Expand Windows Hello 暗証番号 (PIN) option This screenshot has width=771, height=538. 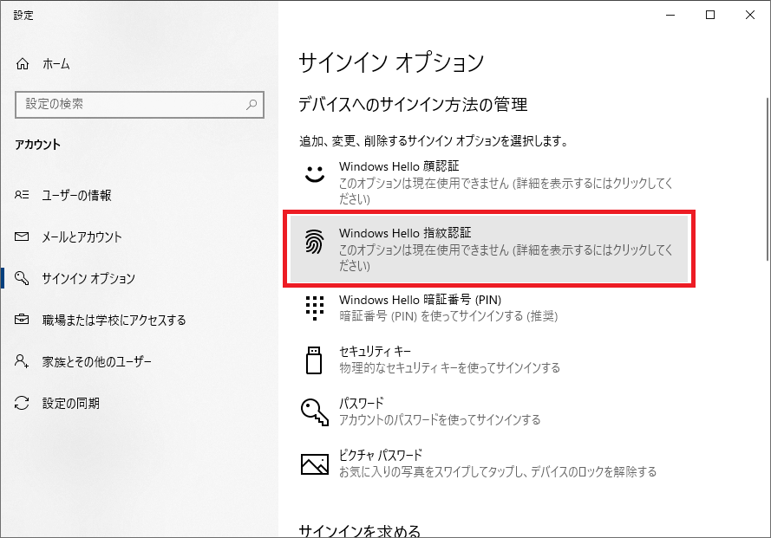pyautogui.click(x=489, y=308)
